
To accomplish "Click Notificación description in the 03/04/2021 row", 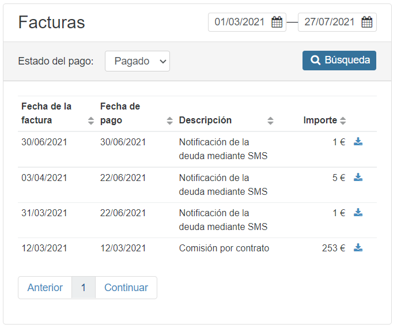I will pyautogui.click(x=223, y=184).
